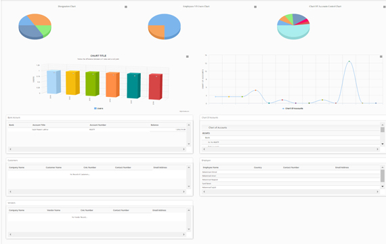Click the red bar in the bar chart
Screen dimensions: 386x244
pyautogui.click(x=156, y=87)
